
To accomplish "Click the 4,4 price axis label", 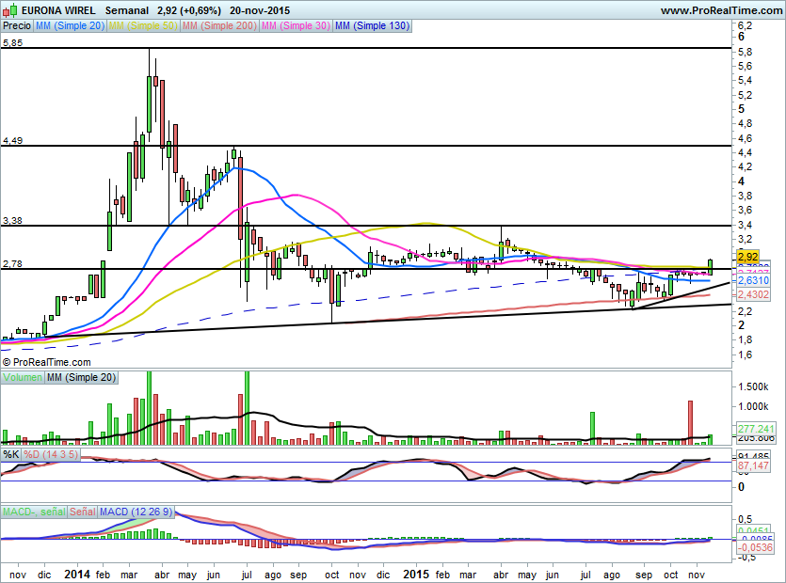I will (745, 152).
